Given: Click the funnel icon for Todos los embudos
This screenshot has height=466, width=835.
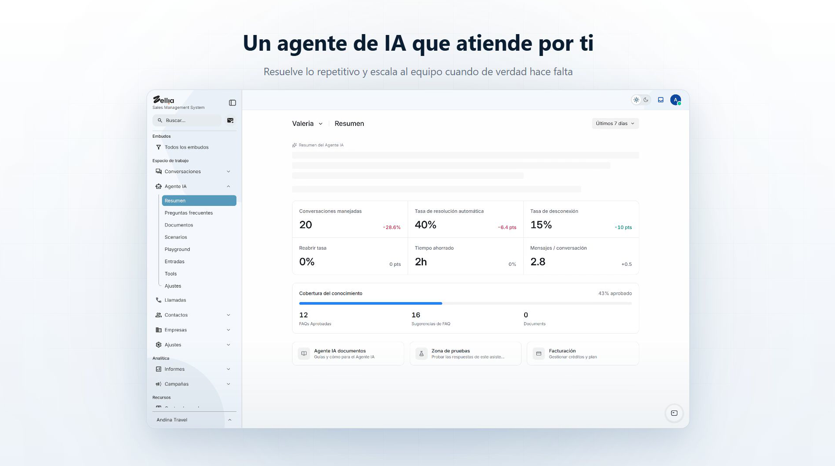Looking at the screenshot, I should (x=159, y=147).
